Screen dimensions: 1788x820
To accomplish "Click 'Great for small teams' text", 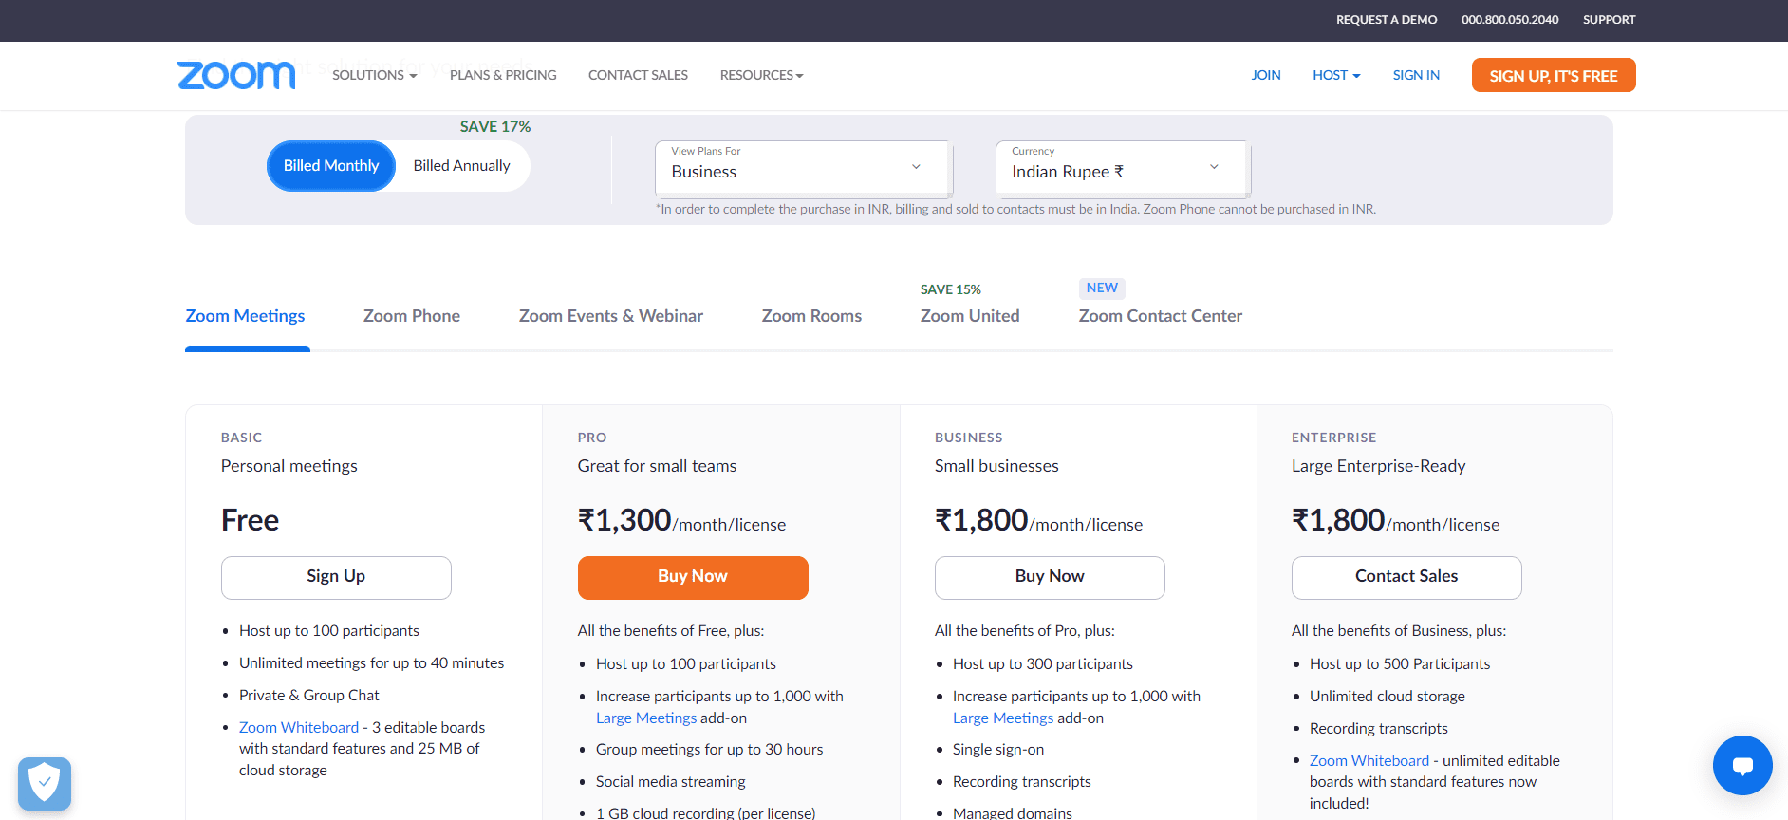I will tap(657, 466).
